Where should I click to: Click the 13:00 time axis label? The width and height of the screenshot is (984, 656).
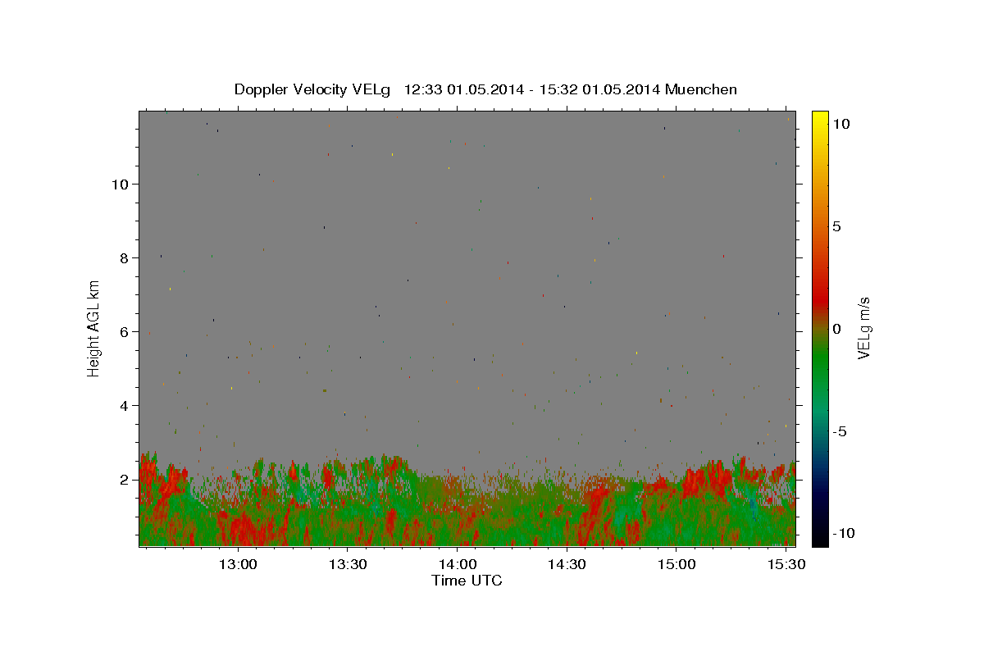239,564
